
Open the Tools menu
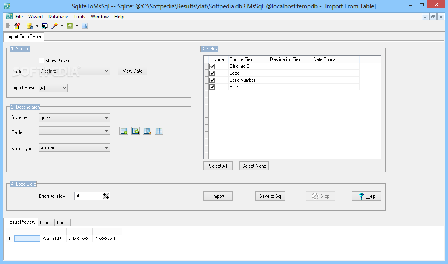[79, 17]
